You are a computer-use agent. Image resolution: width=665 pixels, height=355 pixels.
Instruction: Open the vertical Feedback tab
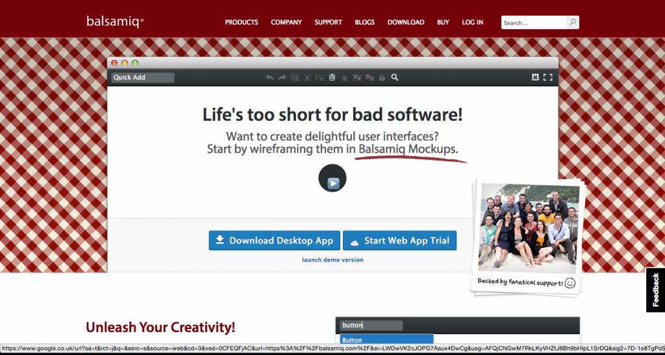tap(656, 289)
